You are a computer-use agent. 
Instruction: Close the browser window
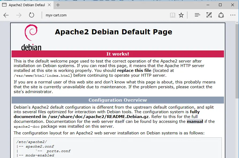click(233, 5)
